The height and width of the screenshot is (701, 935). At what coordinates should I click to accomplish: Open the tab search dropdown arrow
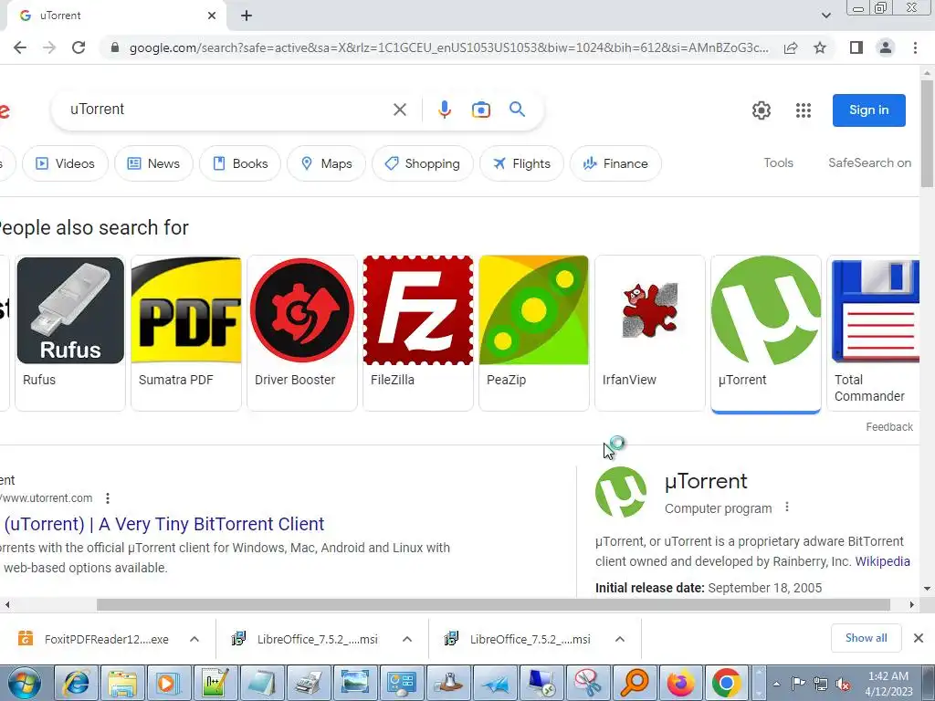coord(825,16)
